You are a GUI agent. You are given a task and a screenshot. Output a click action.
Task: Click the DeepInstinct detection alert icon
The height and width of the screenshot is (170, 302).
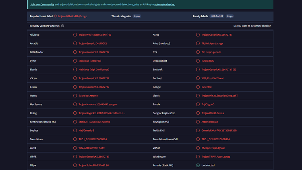198,61
